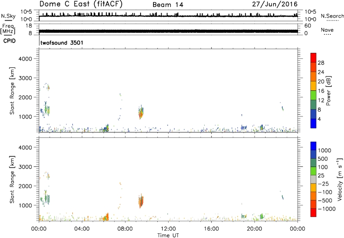Click the red top of Power color bar
The height and width of the screenshot is (238, 344).
[x=313, y=57]
